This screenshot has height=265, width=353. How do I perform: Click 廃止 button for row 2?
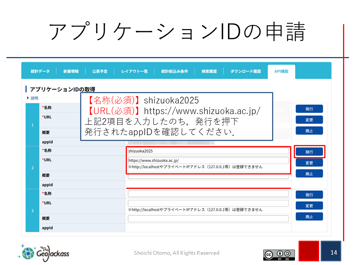click(309, 174)
